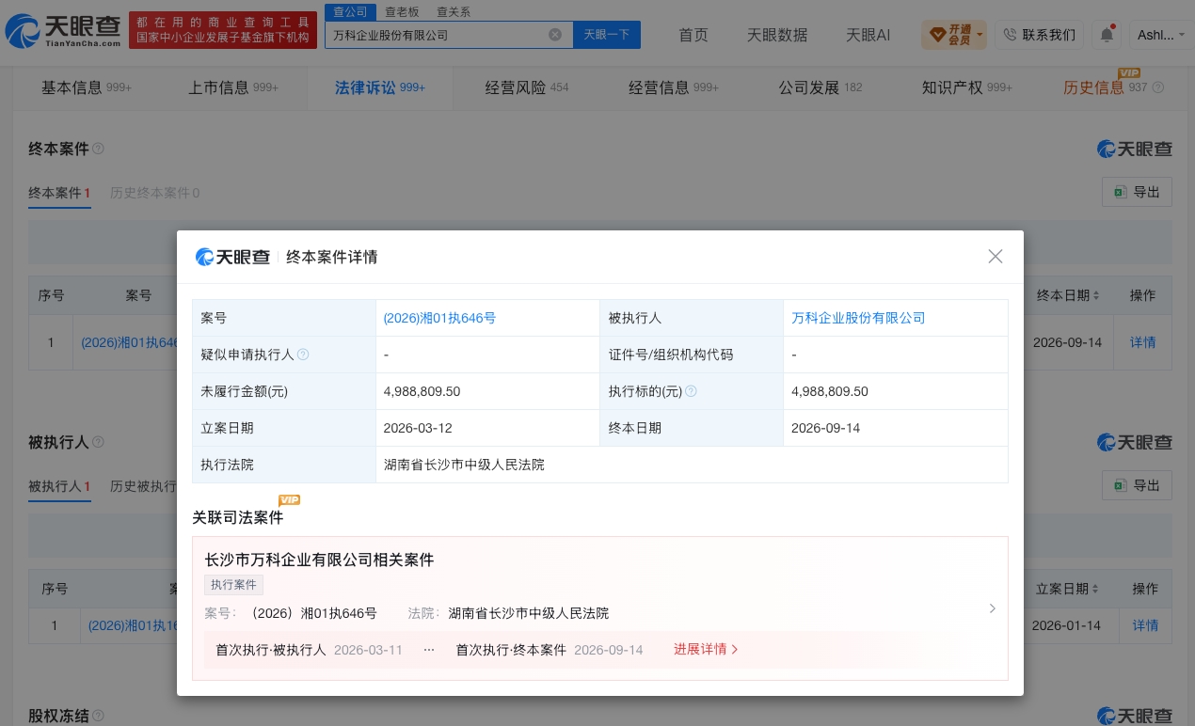Click help icon next to 历史信息 937
Screen dimensions: 1195x726
(1158, 87)
